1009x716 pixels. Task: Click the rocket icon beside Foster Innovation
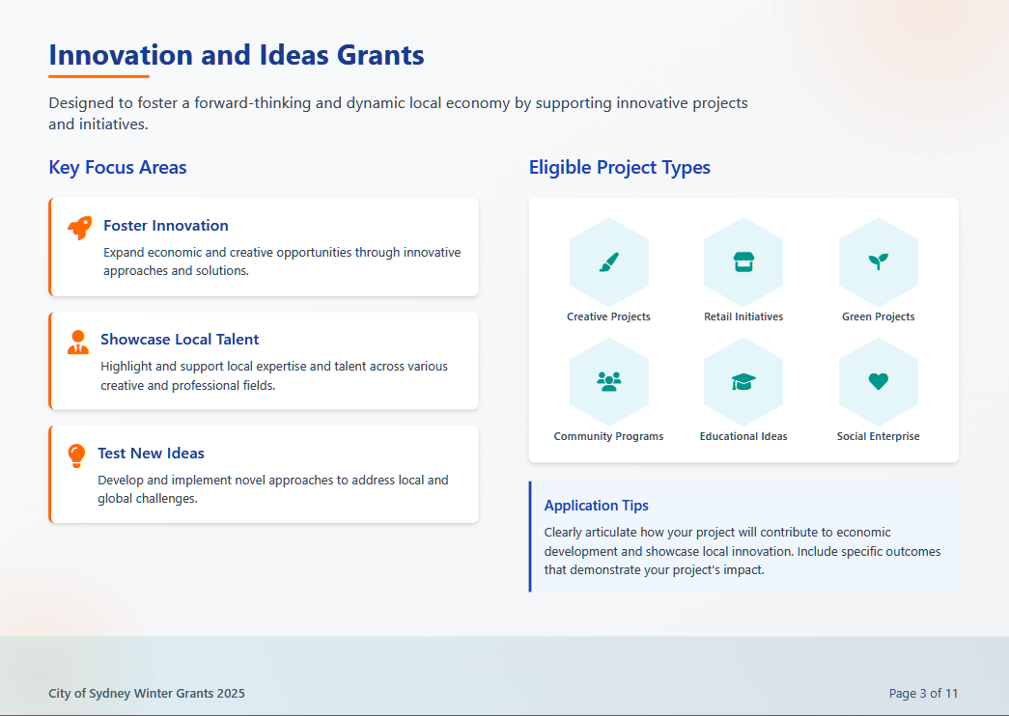79,228
